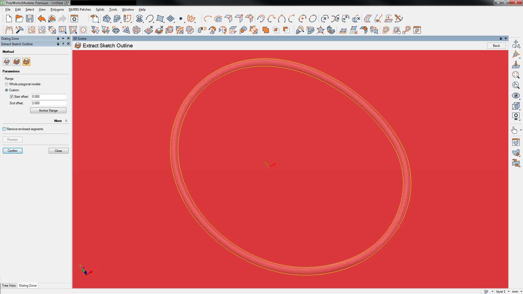This screenshot has height=294, width=523.
Task: Click the trash can with frame icon
Action: click(x=374, y=30)
